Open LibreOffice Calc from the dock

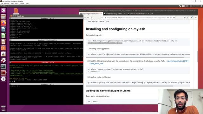3,35
